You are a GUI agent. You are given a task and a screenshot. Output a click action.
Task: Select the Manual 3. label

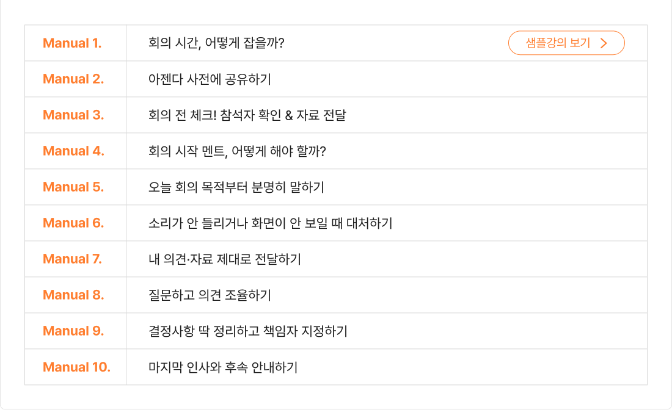[73, 115]
